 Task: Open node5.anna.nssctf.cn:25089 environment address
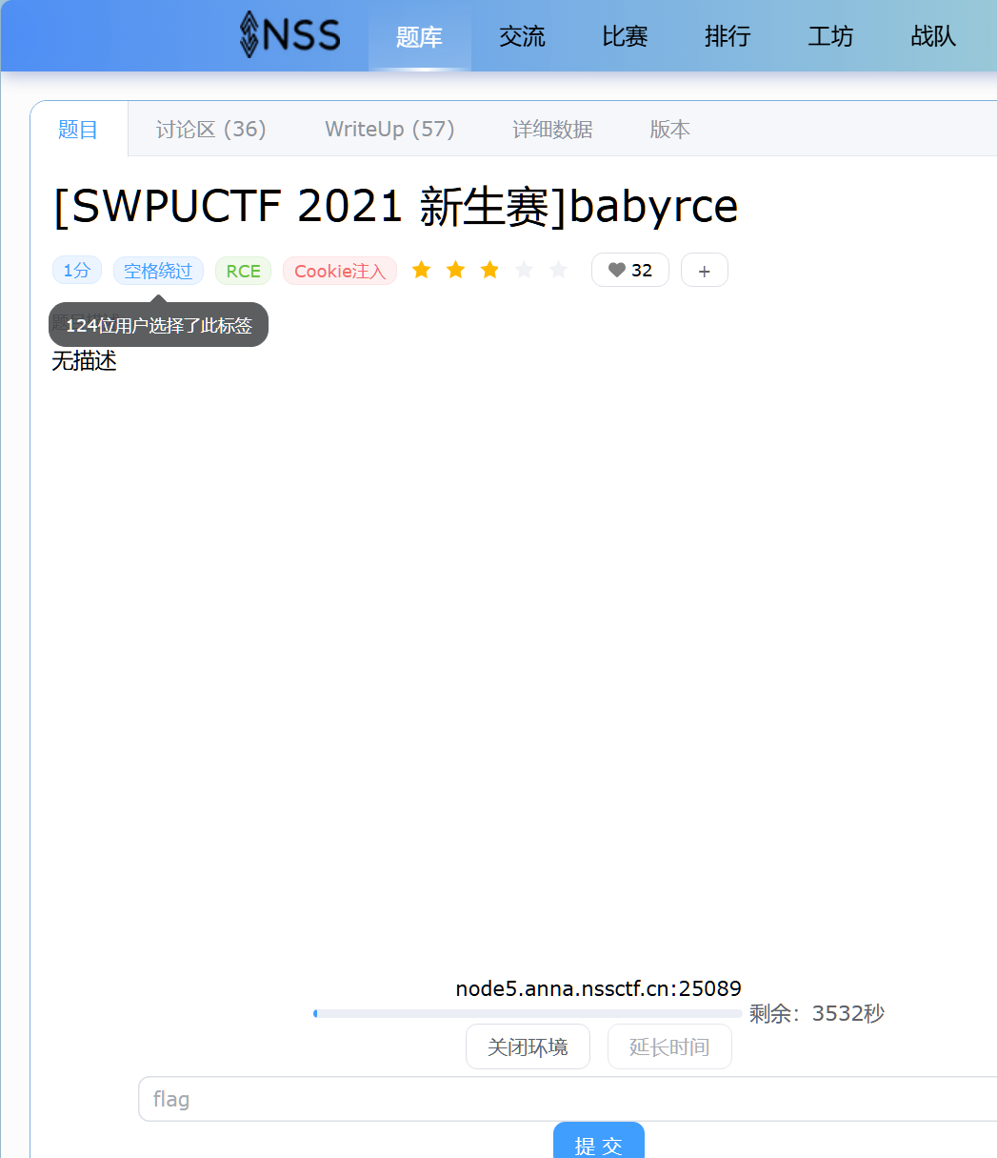[598, 988]
